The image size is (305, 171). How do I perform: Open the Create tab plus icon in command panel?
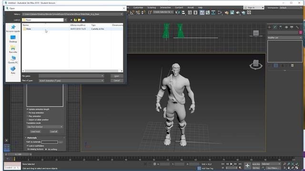click(x=269, y=27)
